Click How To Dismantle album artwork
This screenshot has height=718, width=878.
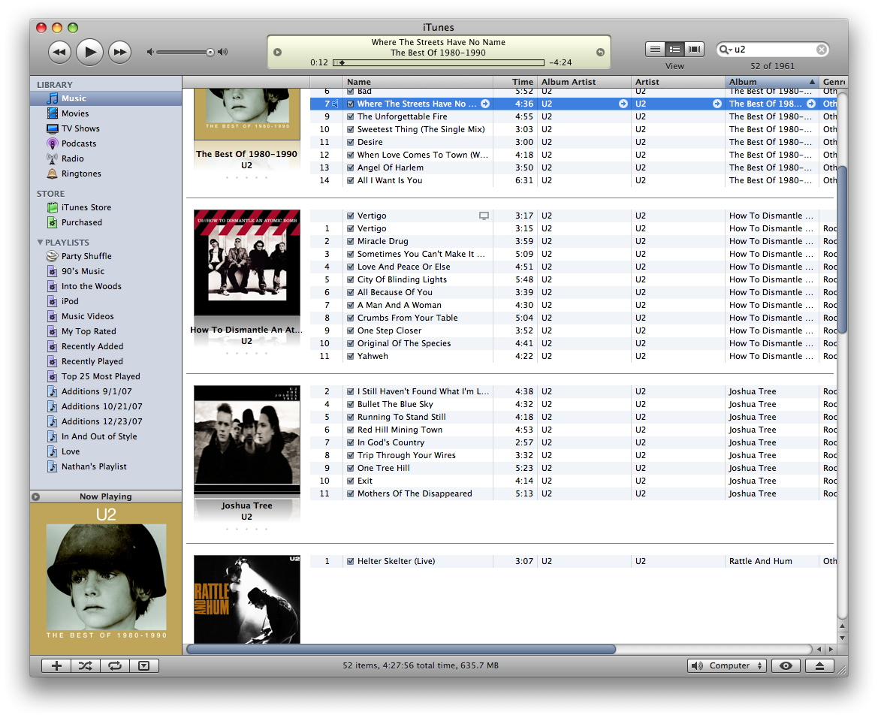(247, 263)
